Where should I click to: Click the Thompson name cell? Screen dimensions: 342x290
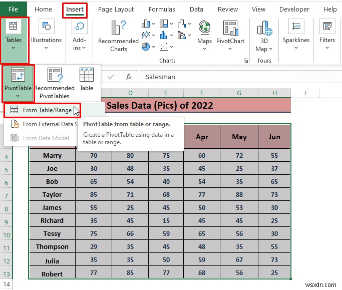point(53,246)
